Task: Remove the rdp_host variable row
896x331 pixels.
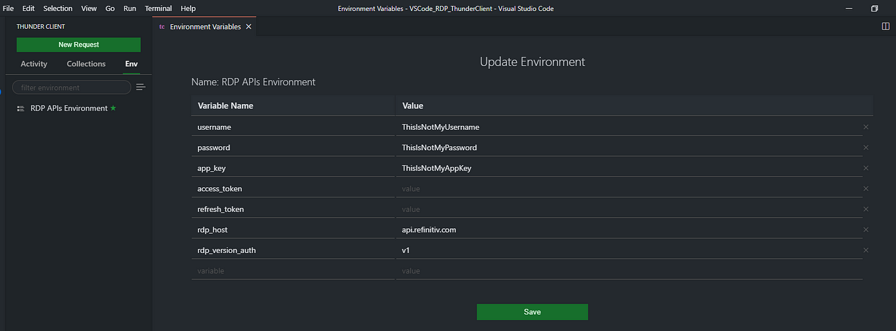Action: click(866, 229)
